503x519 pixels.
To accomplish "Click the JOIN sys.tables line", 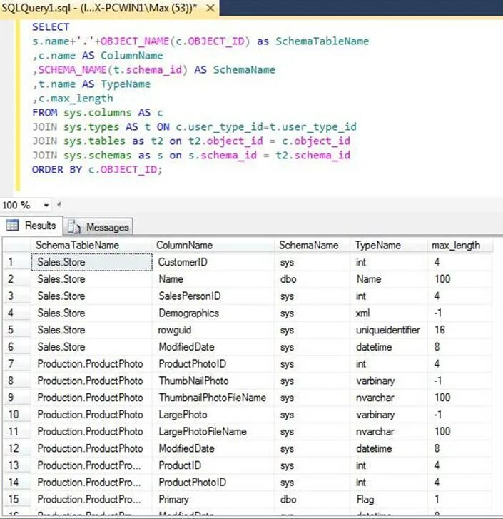I will point(191,141).
